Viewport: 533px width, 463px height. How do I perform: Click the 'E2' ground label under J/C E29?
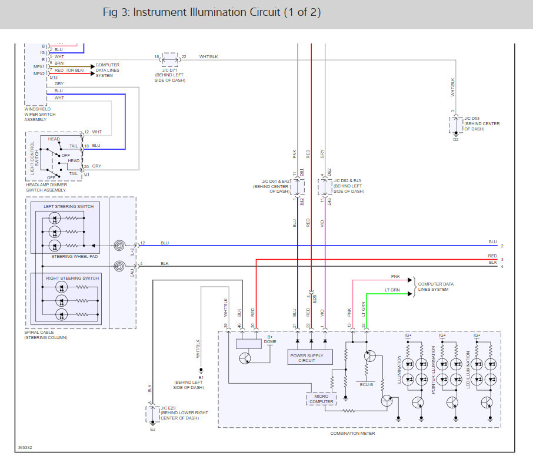click(152, 429)
